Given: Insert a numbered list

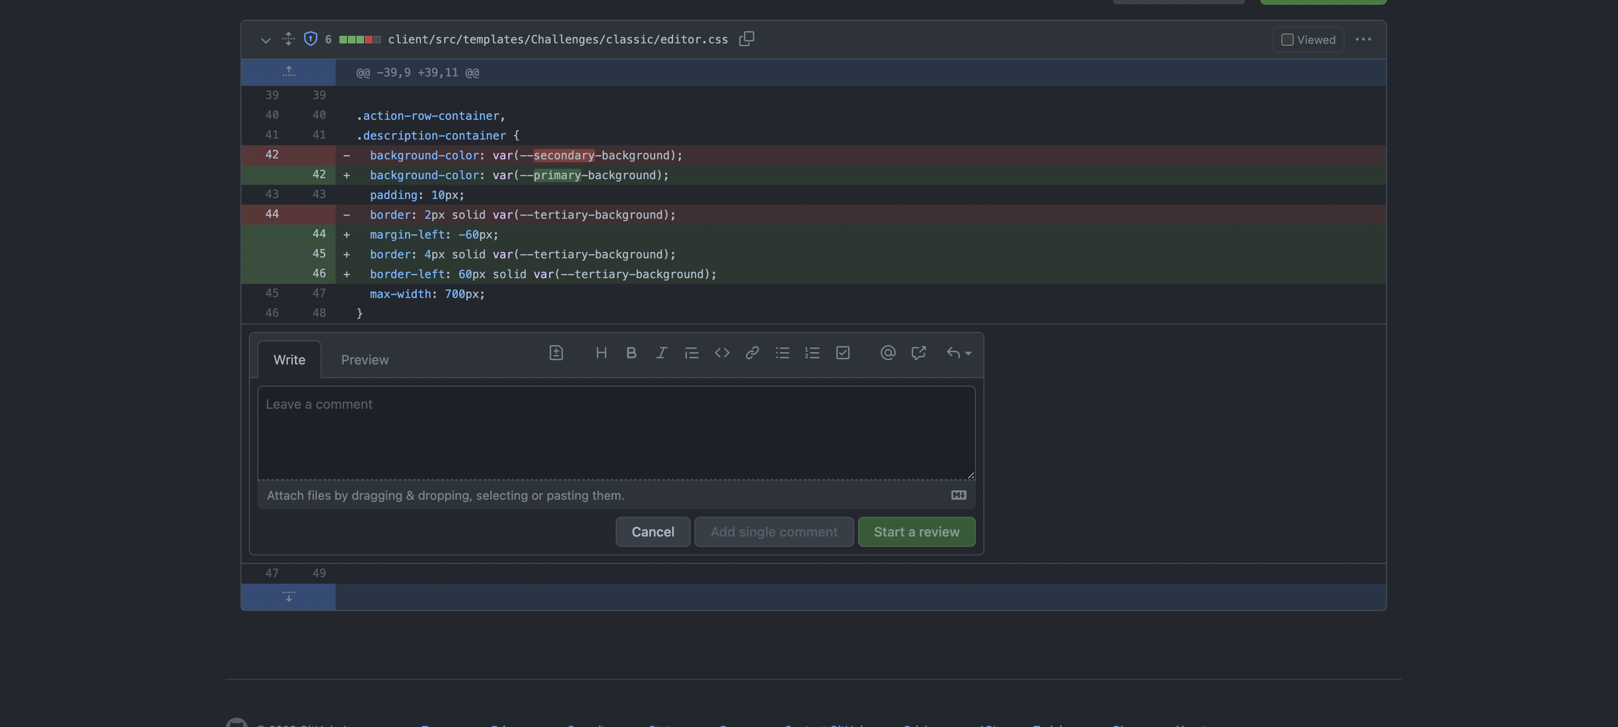Looking at the screenshot, I should 812,353.
